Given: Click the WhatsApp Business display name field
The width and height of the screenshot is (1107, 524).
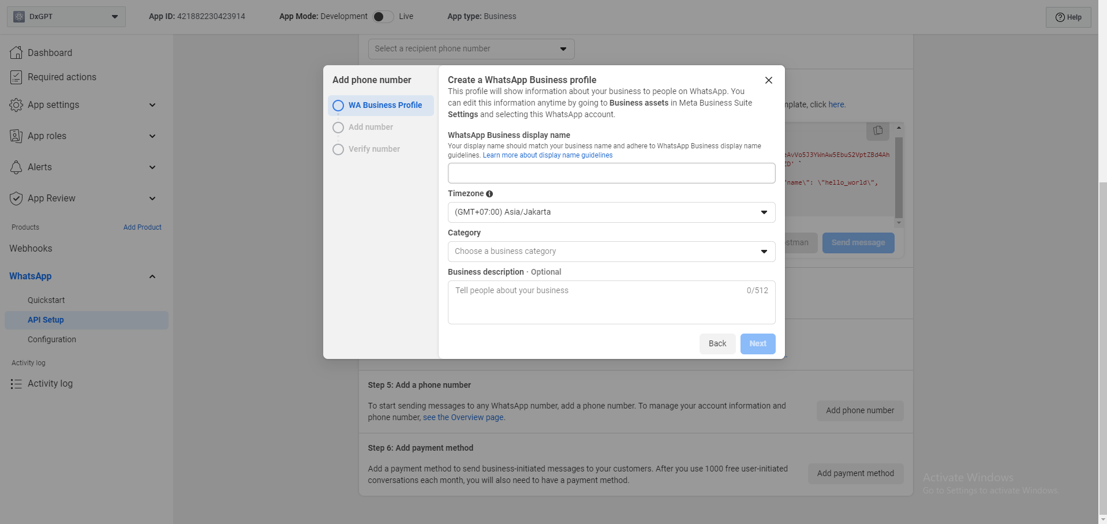Looking at the screenshot, I should coord(611,173).
